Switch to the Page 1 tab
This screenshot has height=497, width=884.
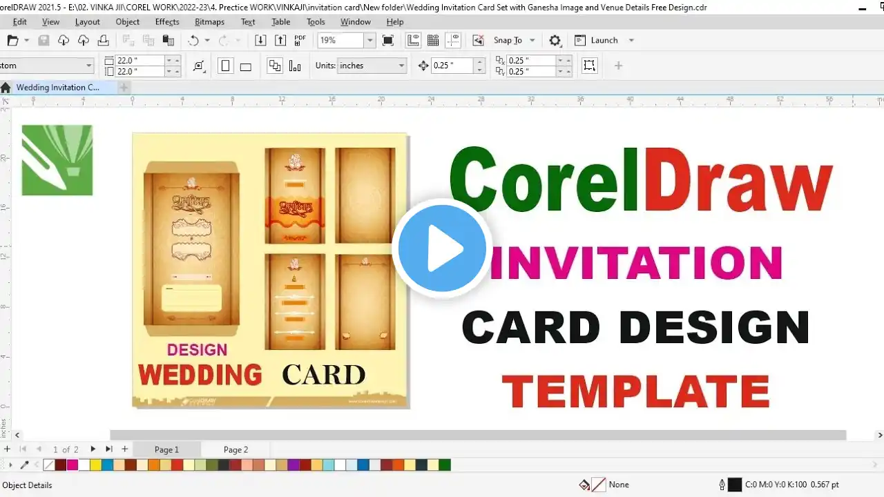tap(166, 449)
